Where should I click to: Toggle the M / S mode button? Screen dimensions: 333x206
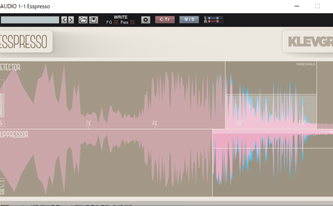click(189, 20)
